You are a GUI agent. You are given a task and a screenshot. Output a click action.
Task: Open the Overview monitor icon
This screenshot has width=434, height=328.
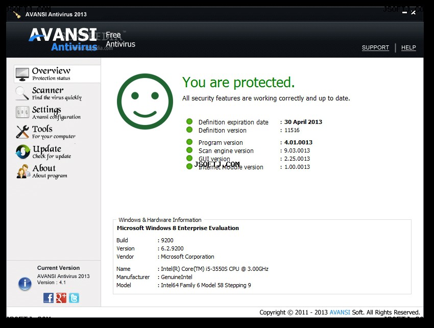pyautogui.click(x=22, y=74)
